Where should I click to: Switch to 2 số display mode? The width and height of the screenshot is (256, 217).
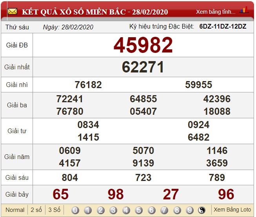tap(36, 210)
